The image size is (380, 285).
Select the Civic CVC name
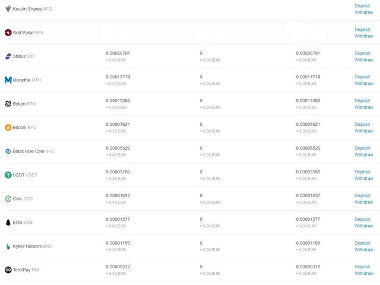pos(23,199)
